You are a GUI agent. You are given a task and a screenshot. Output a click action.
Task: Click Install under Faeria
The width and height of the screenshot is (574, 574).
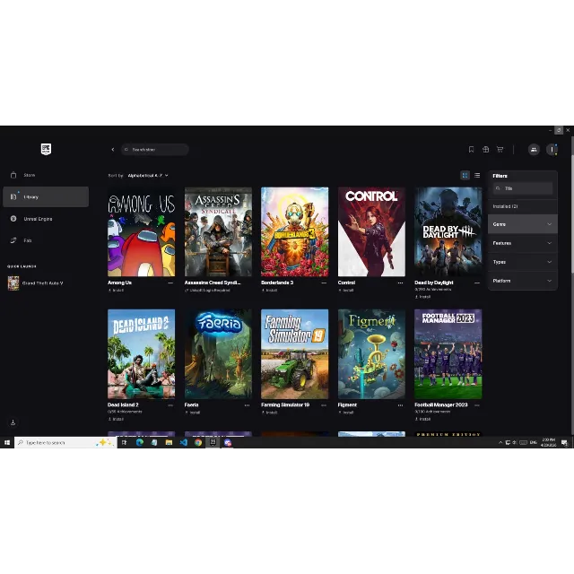pyautogui.click(x=193, y=413)
